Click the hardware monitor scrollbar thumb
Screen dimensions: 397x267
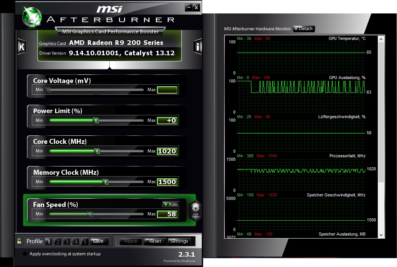click(x=381, y=112)
